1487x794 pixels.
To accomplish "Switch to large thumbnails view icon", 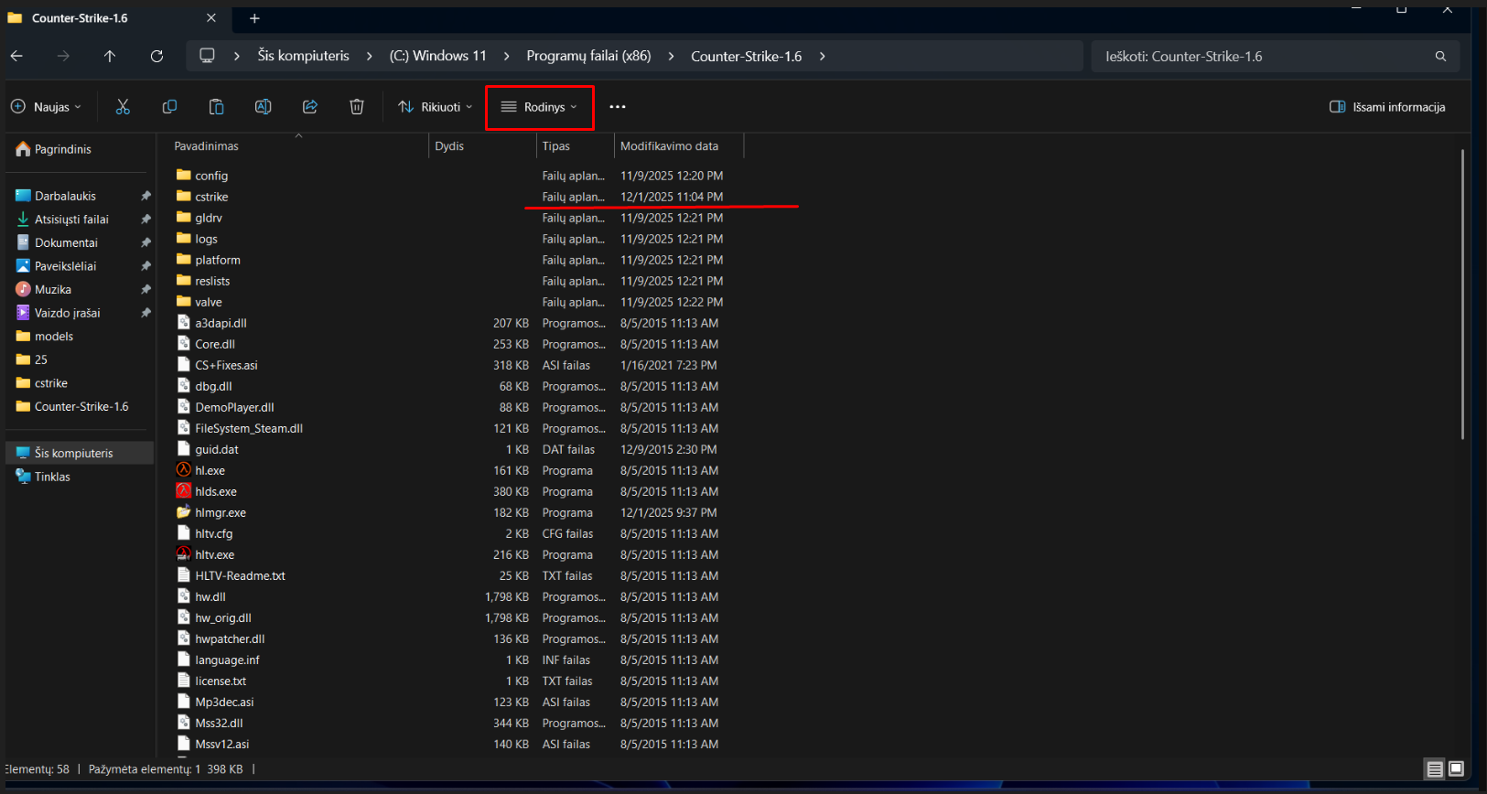I will [x=1457, y=769].
